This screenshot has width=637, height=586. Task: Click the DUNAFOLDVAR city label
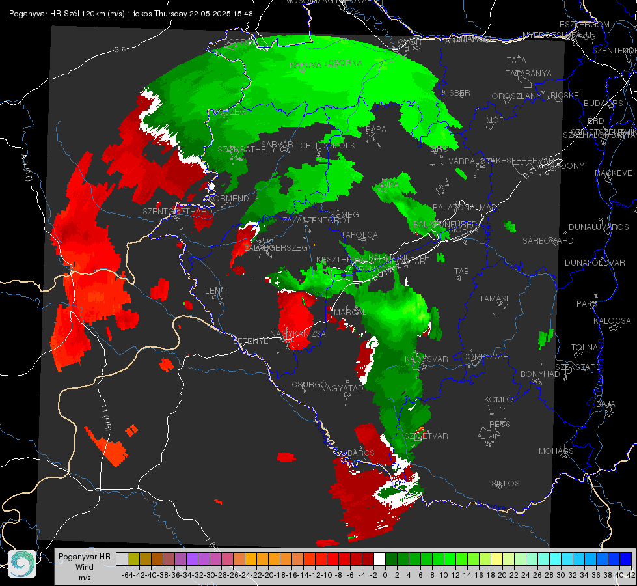[595, 262]
